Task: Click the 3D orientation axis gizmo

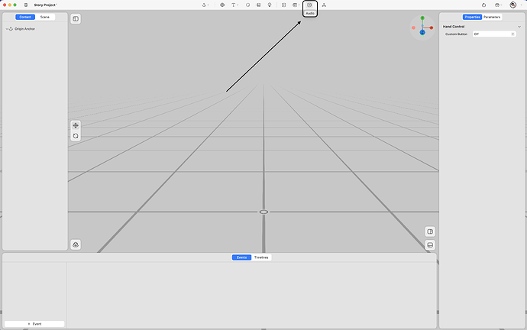Action: click(x=422, y=27)
